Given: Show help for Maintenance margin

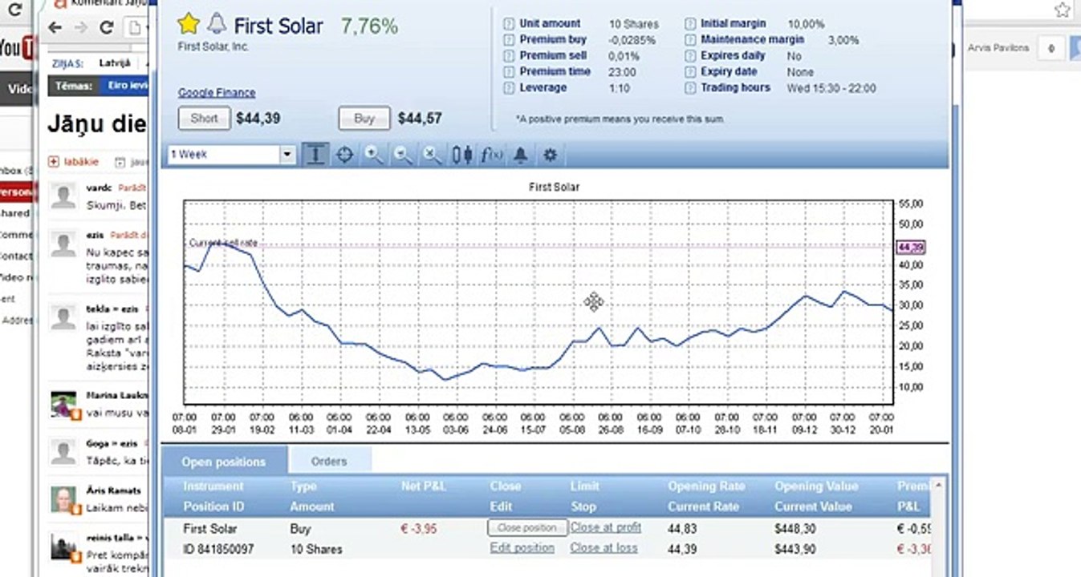Looking at the screenshot, I should [690, 40].
